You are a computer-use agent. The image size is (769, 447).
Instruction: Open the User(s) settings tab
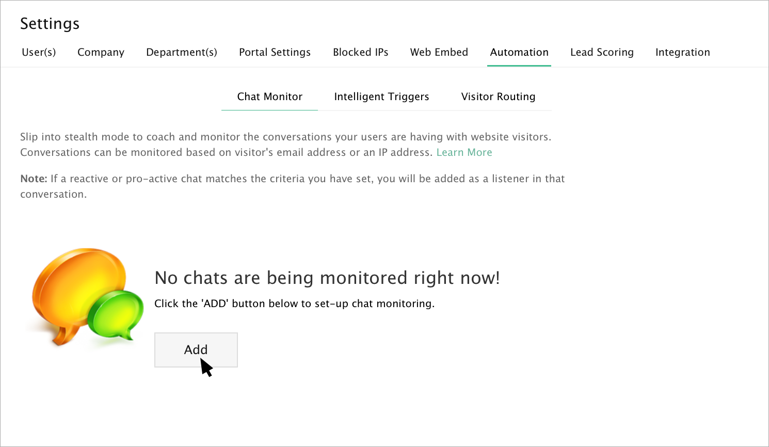[39, 52]
